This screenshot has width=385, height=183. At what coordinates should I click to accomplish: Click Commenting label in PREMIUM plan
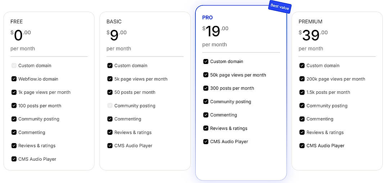click(320, 119)
